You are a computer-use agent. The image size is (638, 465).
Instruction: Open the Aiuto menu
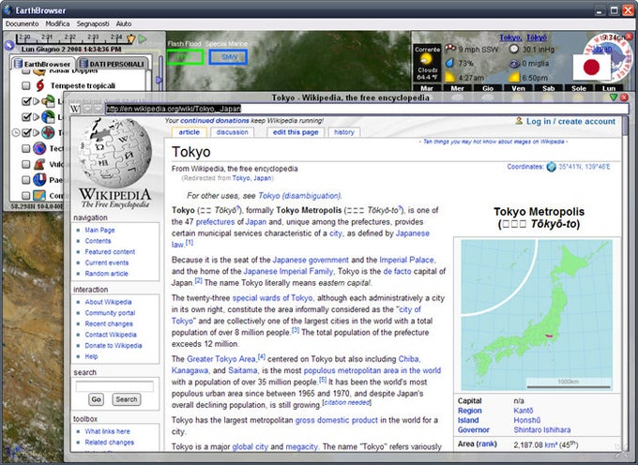pyautogui.click(x=123, y=23)
